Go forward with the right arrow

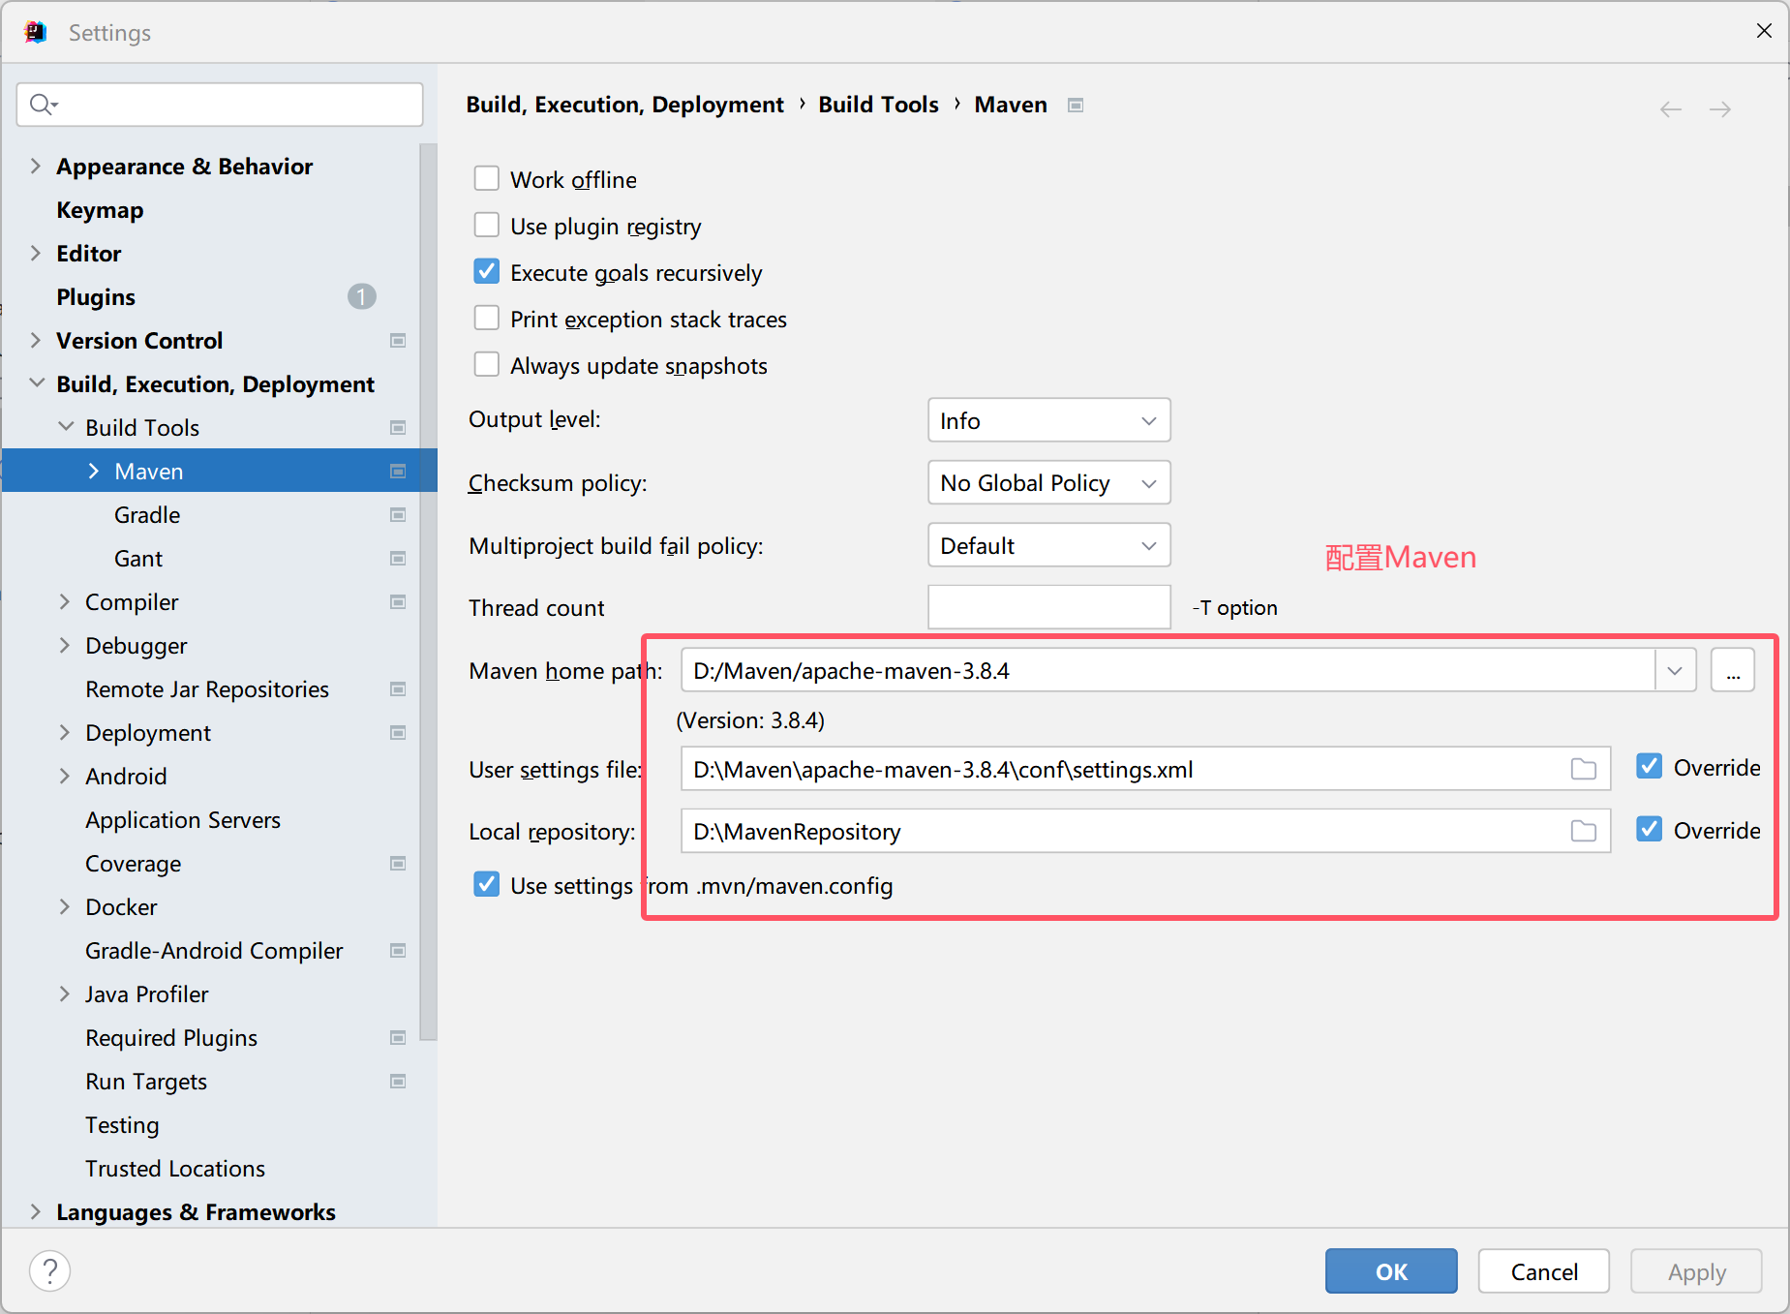coord(1720,109)
